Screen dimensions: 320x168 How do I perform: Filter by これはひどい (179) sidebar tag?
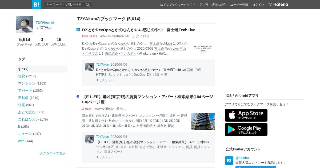(x=33, y=119)
